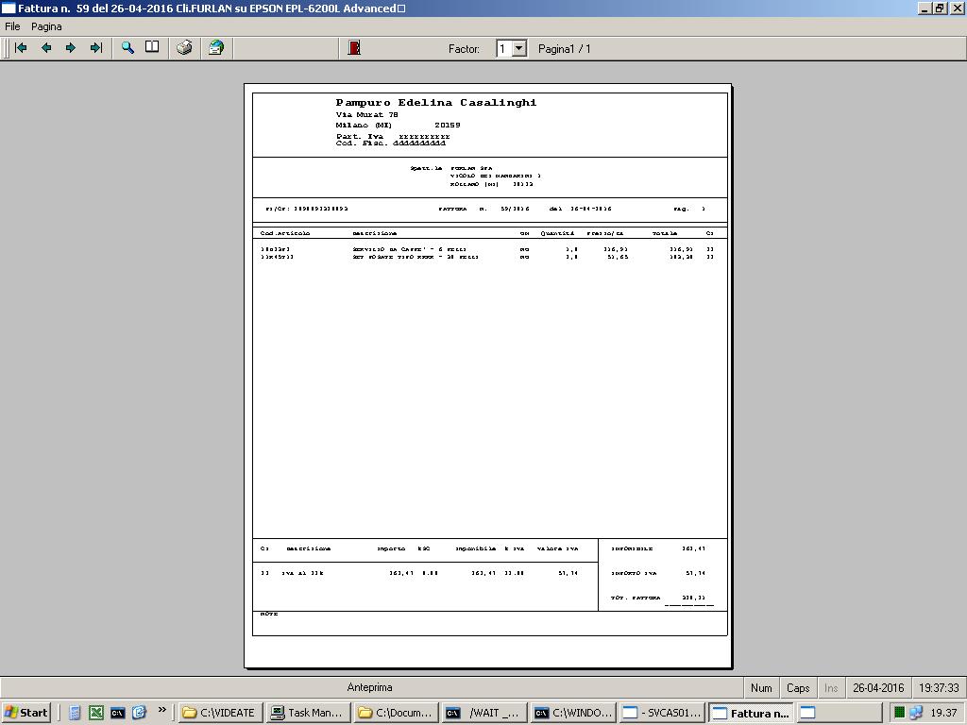Screen dimensions: 967x725
Task: Click the send by email icon
Action: pyautogui.click(x=216, y=48)
